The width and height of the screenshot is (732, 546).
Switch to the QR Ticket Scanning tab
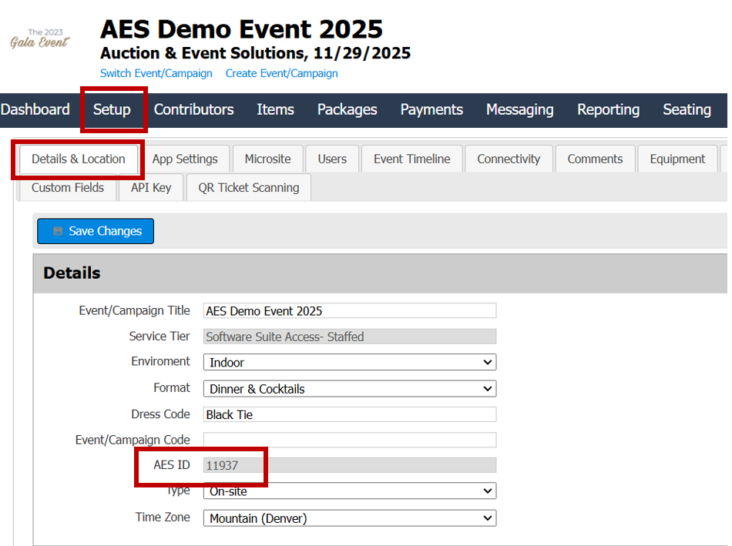click(x=248, y=188)
